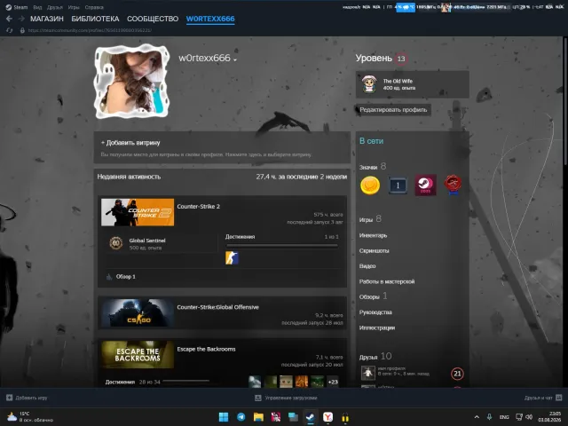Open the Инвентарь link

click(x=373, y=235)
